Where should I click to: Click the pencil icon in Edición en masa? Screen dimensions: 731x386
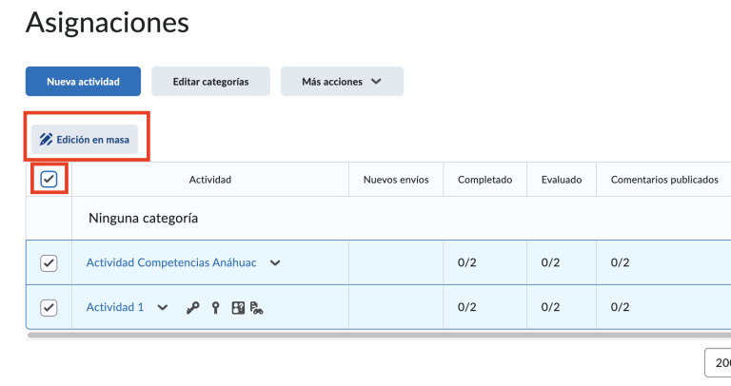[x=46, y=140]
